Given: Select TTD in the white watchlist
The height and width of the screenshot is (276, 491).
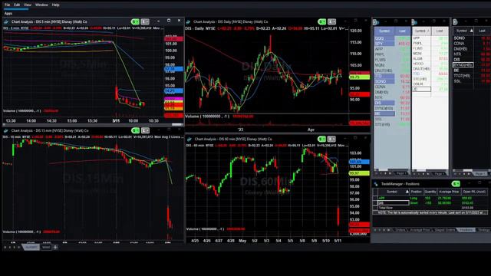Looking at the screenshot, I should [421, 74].
